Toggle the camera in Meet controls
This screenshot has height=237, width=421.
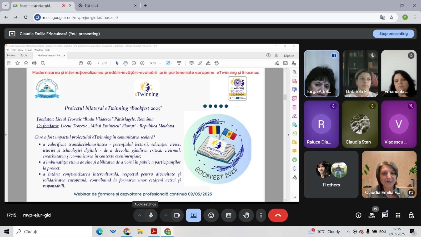177,215
